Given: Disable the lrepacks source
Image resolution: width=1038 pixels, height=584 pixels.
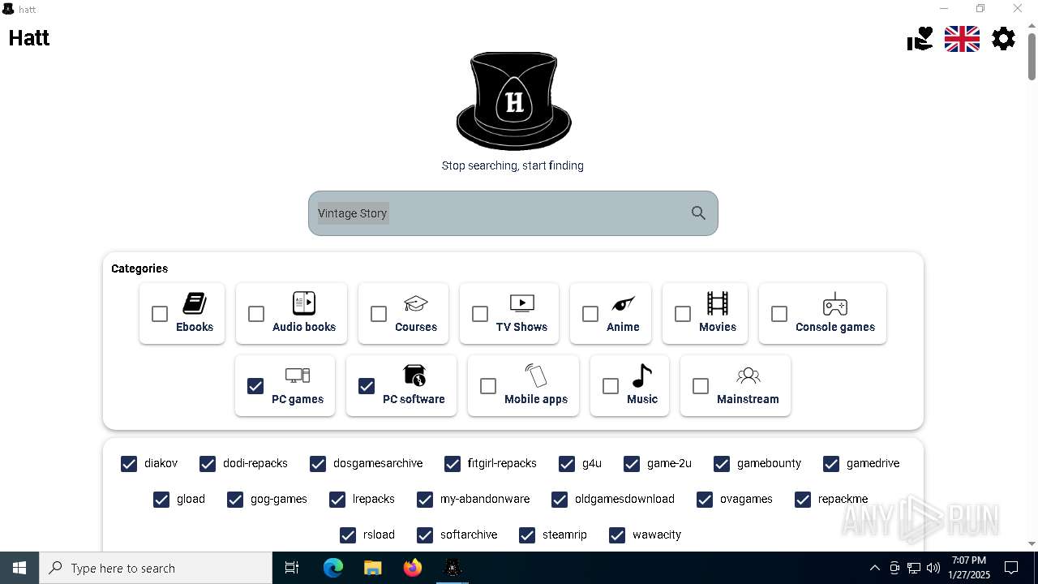Looking at the screenshot, I should [x=337, y=499].
